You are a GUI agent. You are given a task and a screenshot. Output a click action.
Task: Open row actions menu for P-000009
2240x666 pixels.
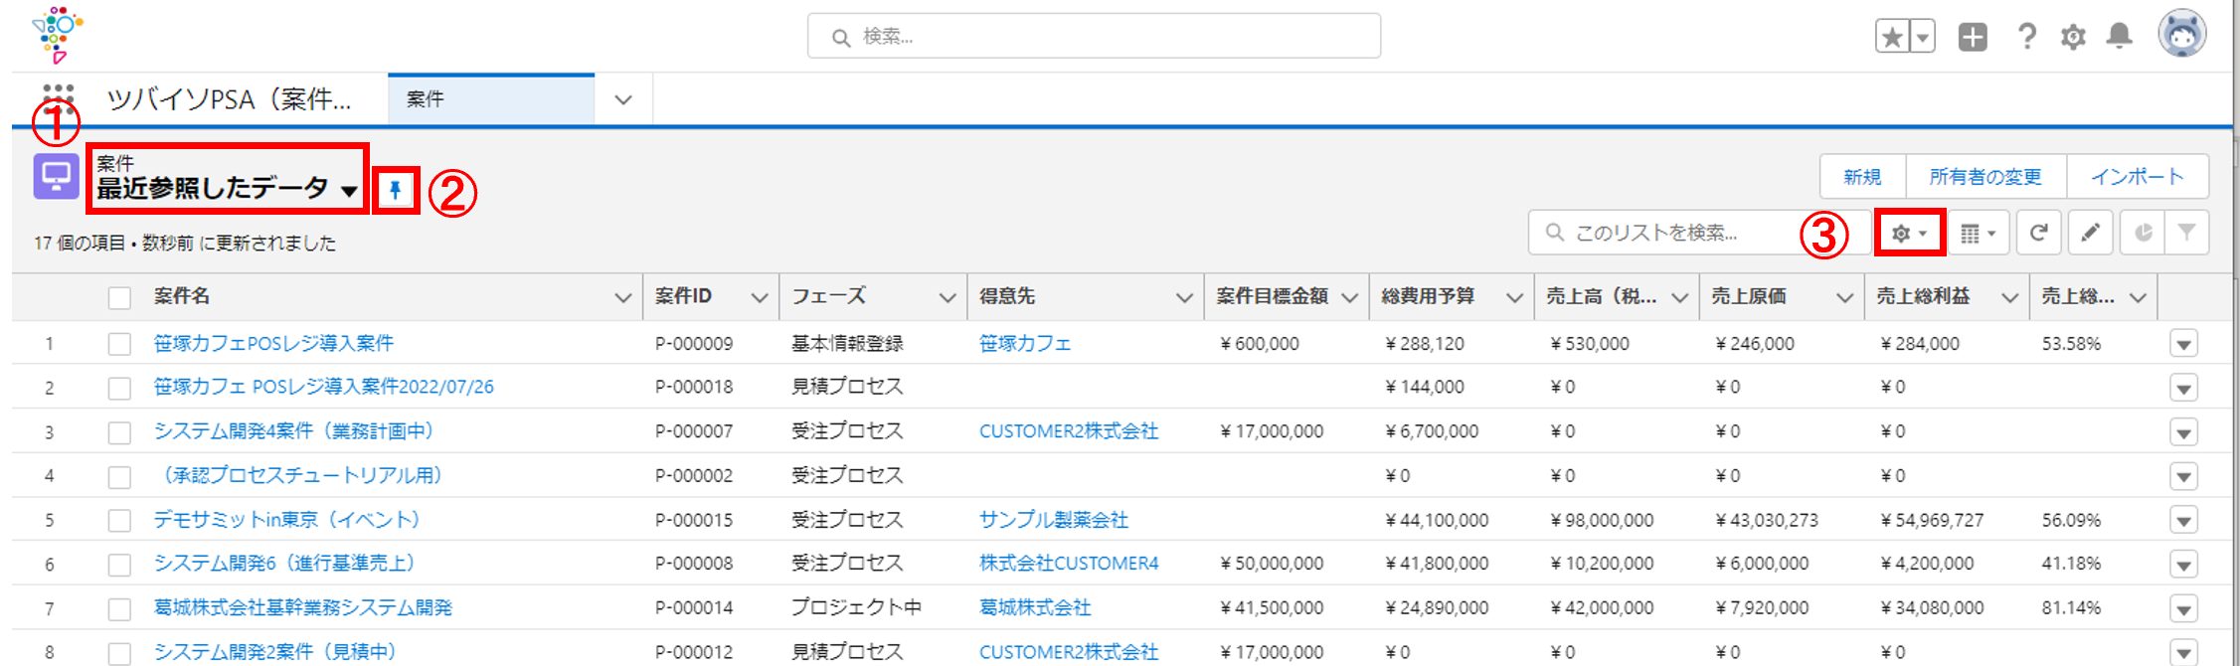pos(2183,344)
